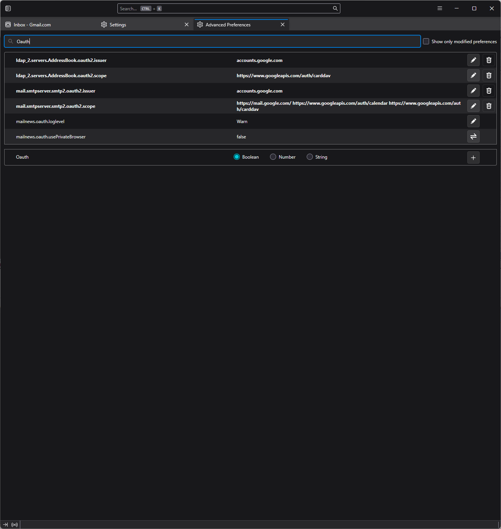Switch to the Settings tab
Viewport: 501px width, 529px height.
[x=118, y=25]
